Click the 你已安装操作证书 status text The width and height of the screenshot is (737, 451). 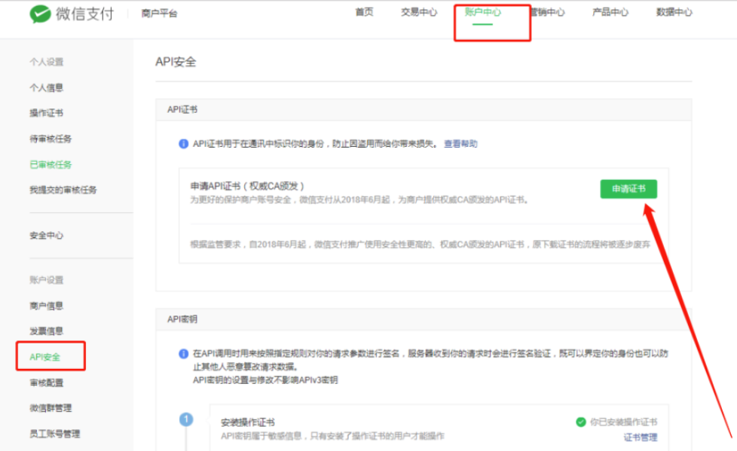[x=623, y=422]
